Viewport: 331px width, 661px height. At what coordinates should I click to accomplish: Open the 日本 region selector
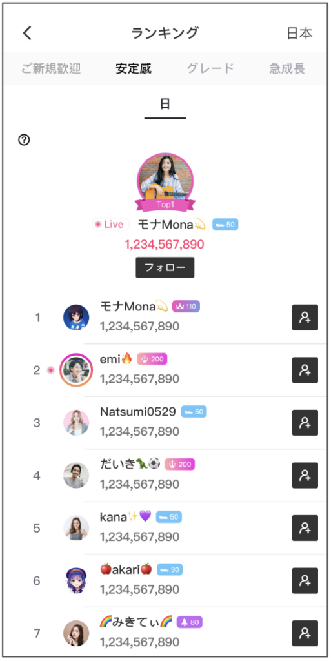tap(299, 34)
